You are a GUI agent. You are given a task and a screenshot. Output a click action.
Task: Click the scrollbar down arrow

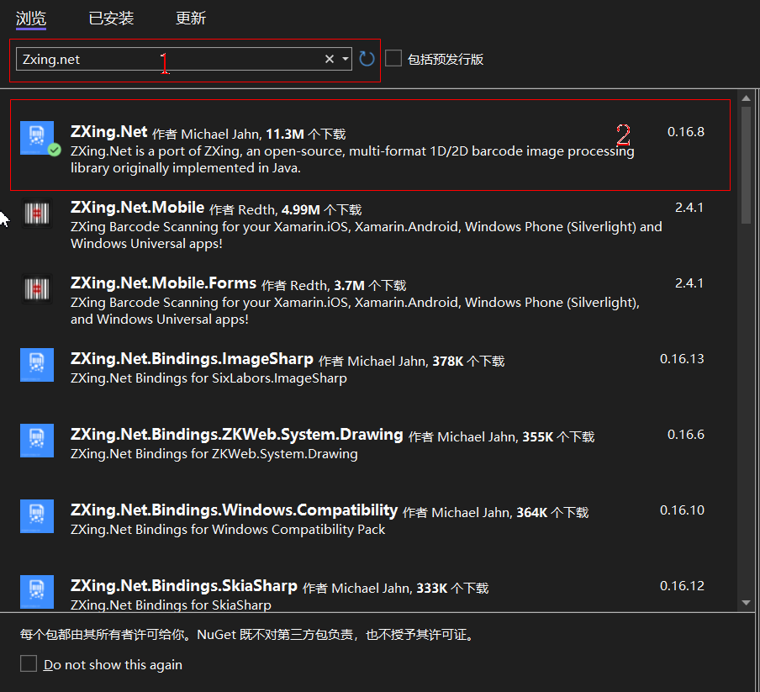click(746, 603)
